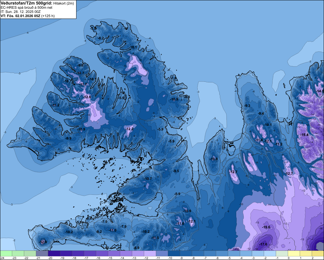This screenshot has width=324, height=260.
Task: Click the -7.9 temperature value on the map
Action: click(123, 226)
